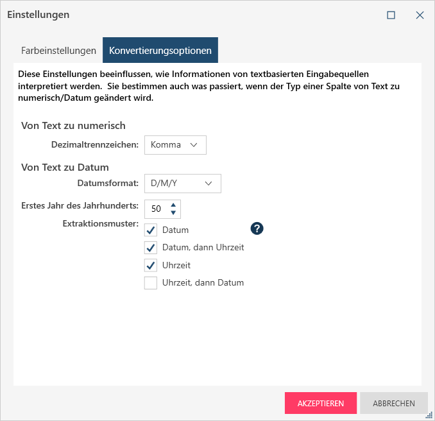The width and height of the screenshot is (435, 421).
Task: Close the Einstellungen dialog
Action: (x=420, y=15)
